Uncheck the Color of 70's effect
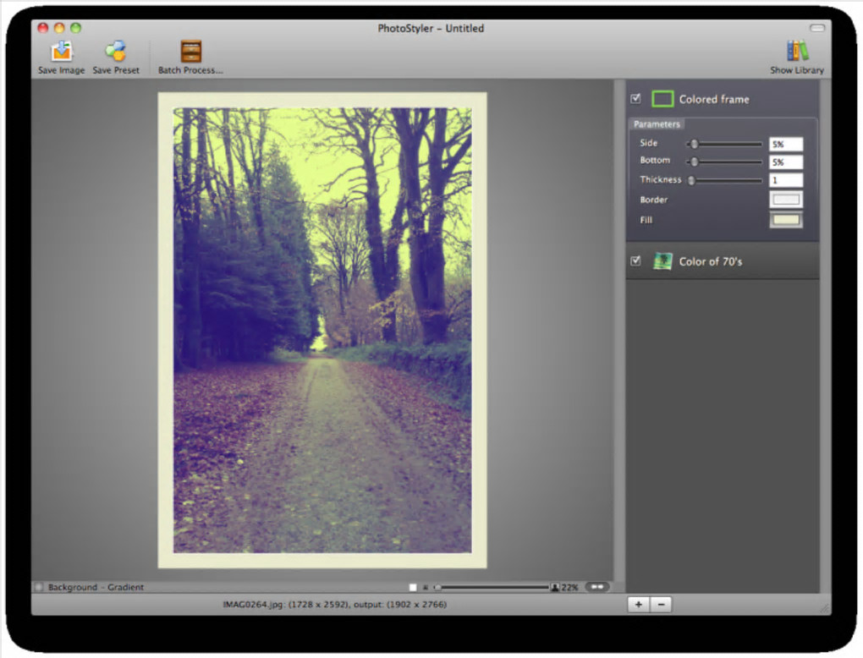The width and height of the screenshot is (863, 658). click(x=635, y=261)
